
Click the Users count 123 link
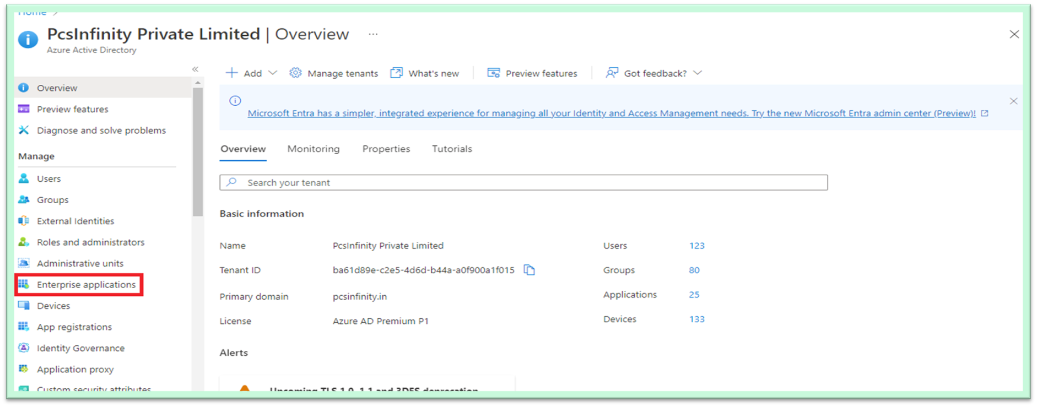click(696, 246)
